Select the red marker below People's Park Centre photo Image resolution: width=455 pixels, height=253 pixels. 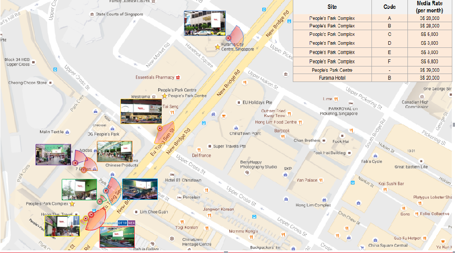tap(160, 128)
